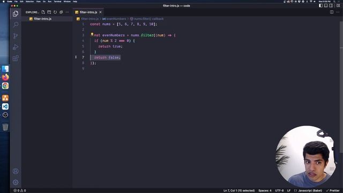Open the File menu
The width and height of the screenshot is (343, 193).
(16, 1)
